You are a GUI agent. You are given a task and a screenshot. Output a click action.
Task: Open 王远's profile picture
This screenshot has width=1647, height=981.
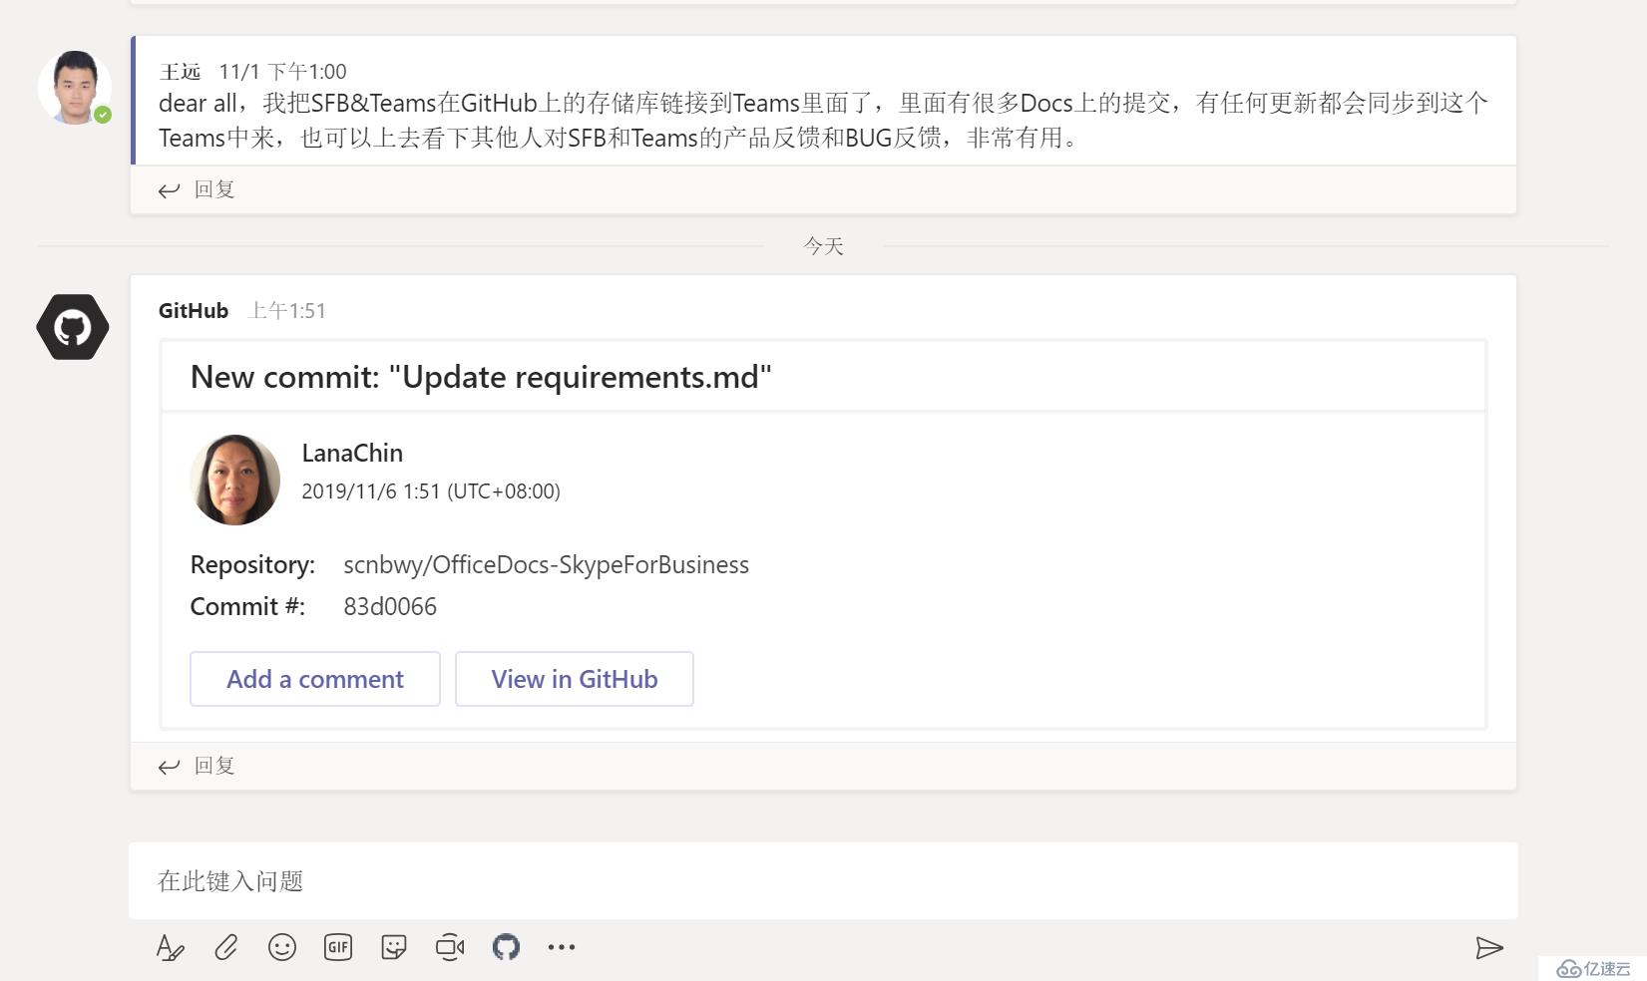coord(75,88)
